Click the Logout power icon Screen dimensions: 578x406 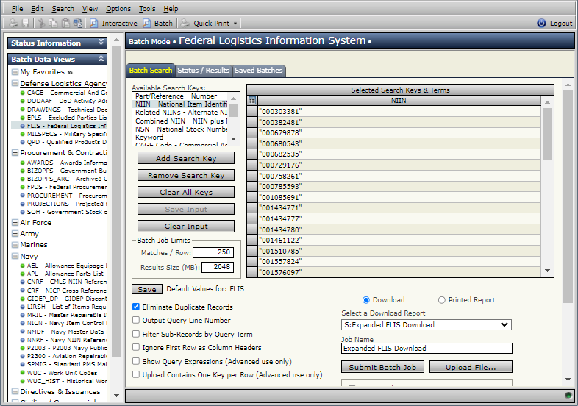pyautogui.click(x=541, y=24)
